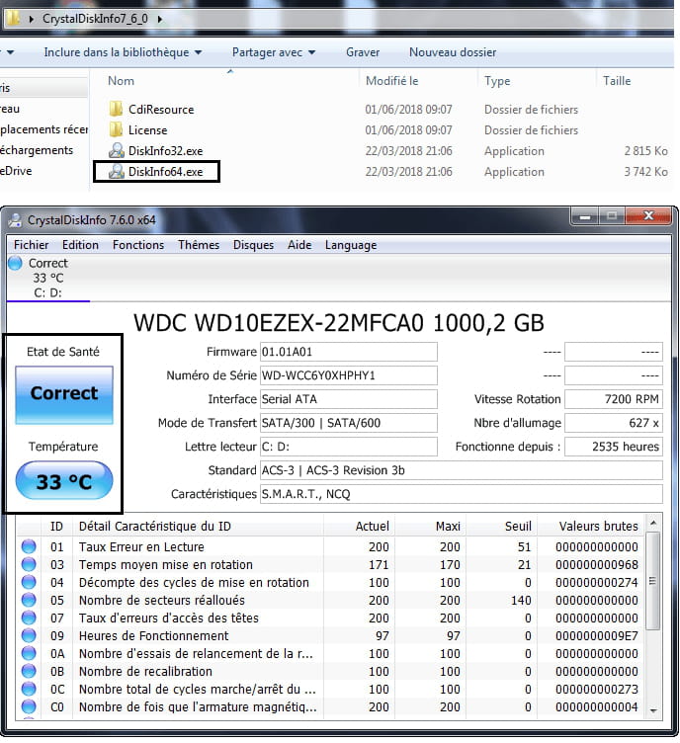Select the DiskInfo64.exe application icon
The image size is (680, 743).
[x=117, y=172]
